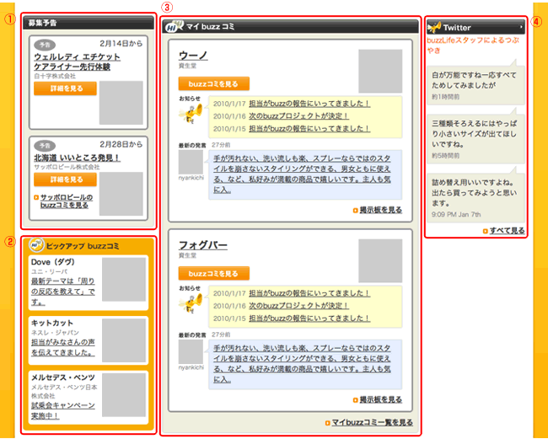Open キットカット 担当がみなさんの声を伝えてきました link
This screenshot has height=439, width=548.
[63, 347]
